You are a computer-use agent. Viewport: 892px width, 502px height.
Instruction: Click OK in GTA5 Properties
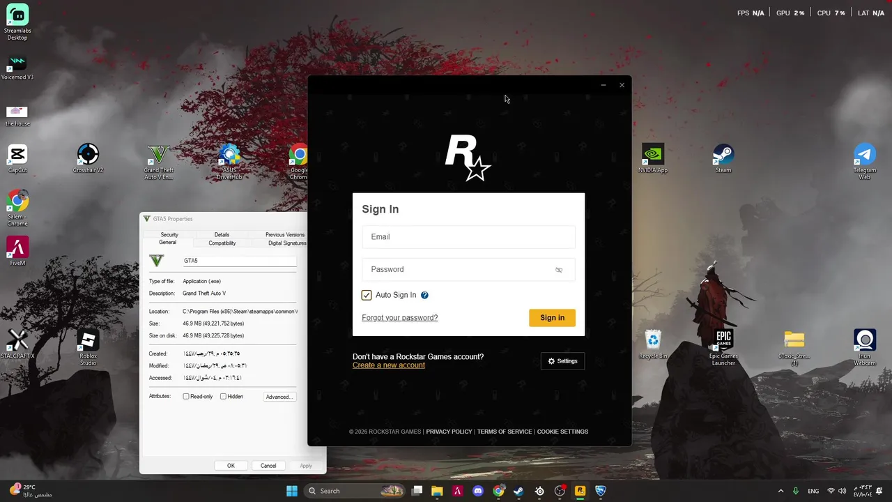pos(231,466)
